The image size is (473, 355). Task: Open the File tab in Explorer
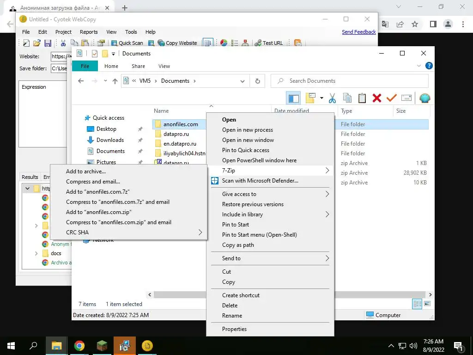[x=85, y=66]
